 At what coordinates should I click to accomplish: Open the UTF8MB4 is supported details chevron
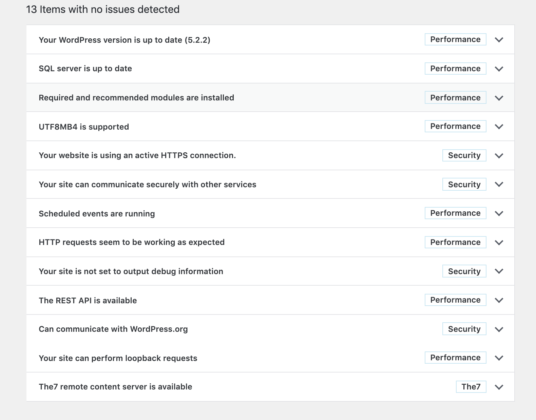pyautogui.click(x=499, y=127)
